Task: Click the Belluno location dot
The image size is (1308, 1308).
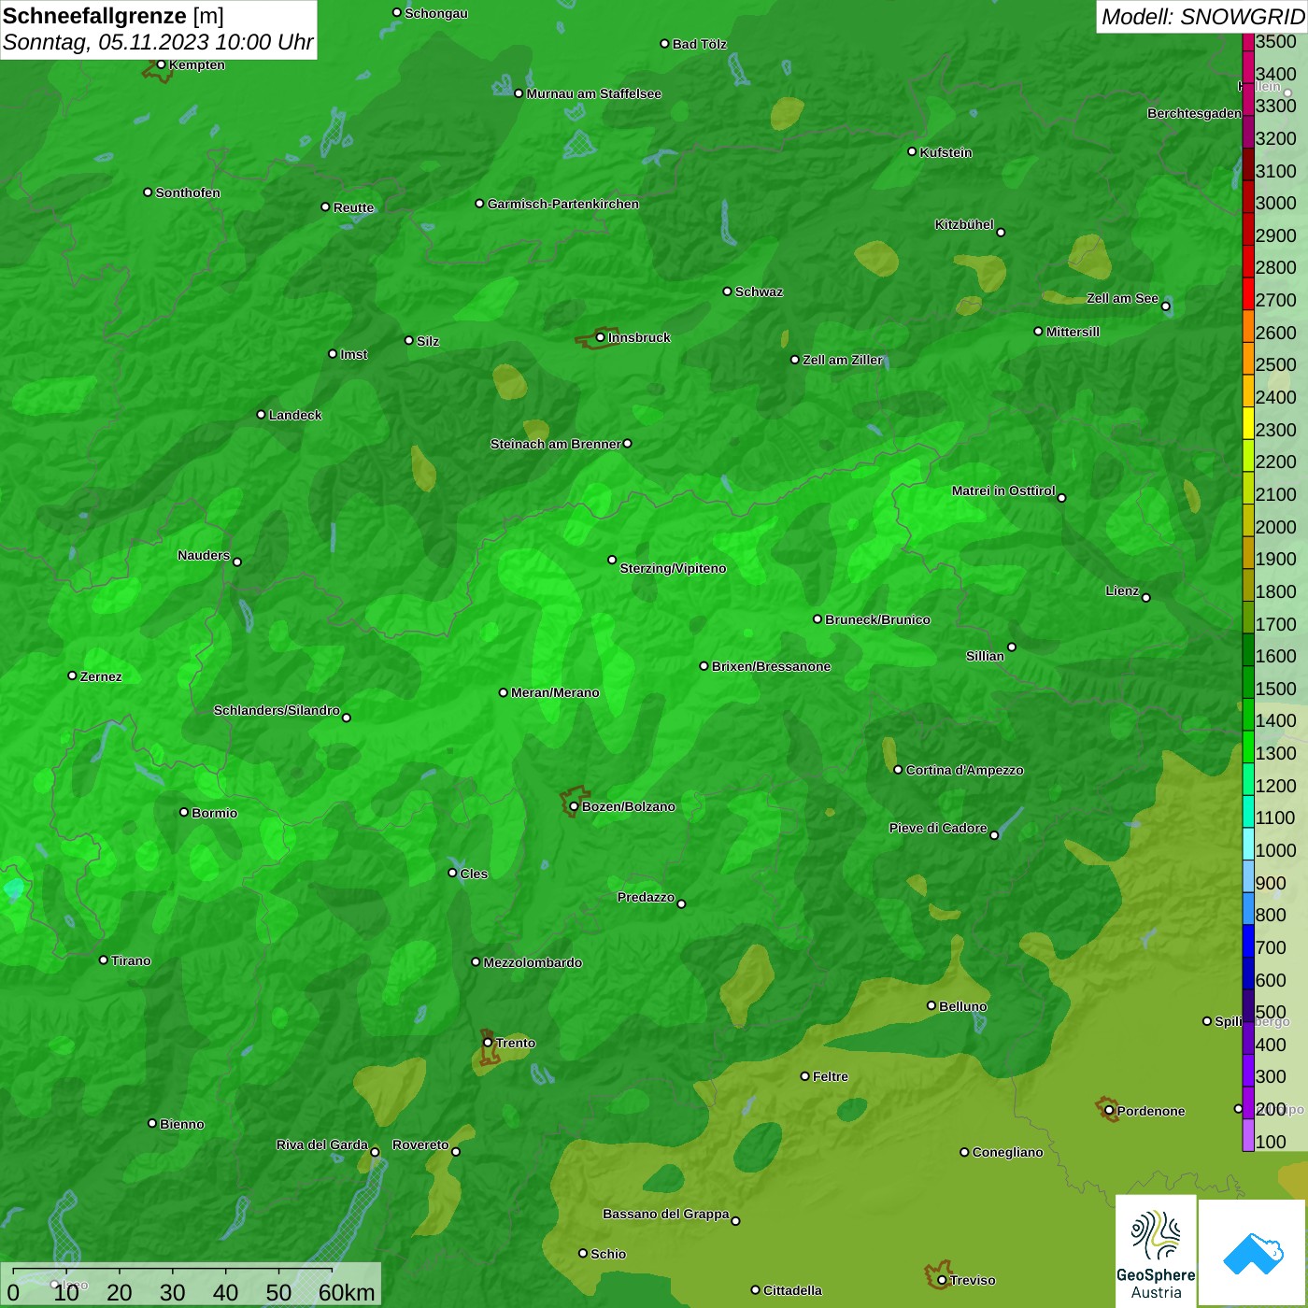Action: pos(931,1005)
